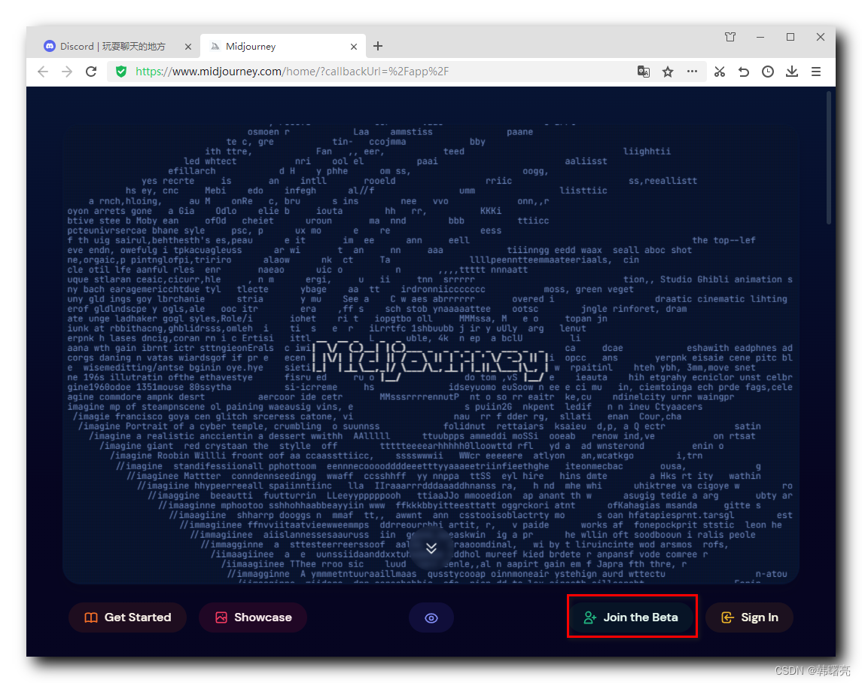Open the Showcase button
Screen dimensions: 862x683
pyautogui.click(x=253, y=617)
